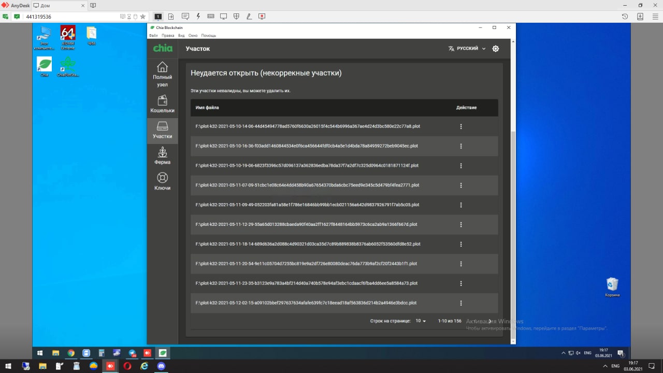
Task: Open Ферма farming section
Action: click(x=162, y=156)
